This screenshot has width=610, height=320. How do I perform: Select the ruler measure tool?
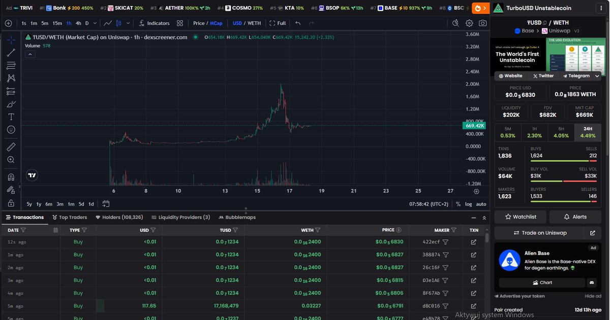coord(11,147)
